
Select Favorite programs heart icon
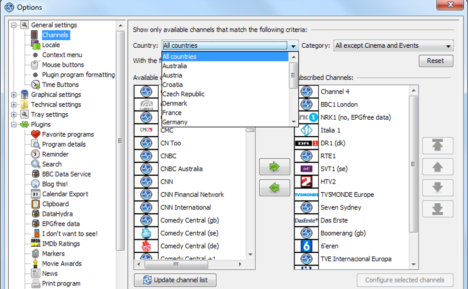[35, 134]
